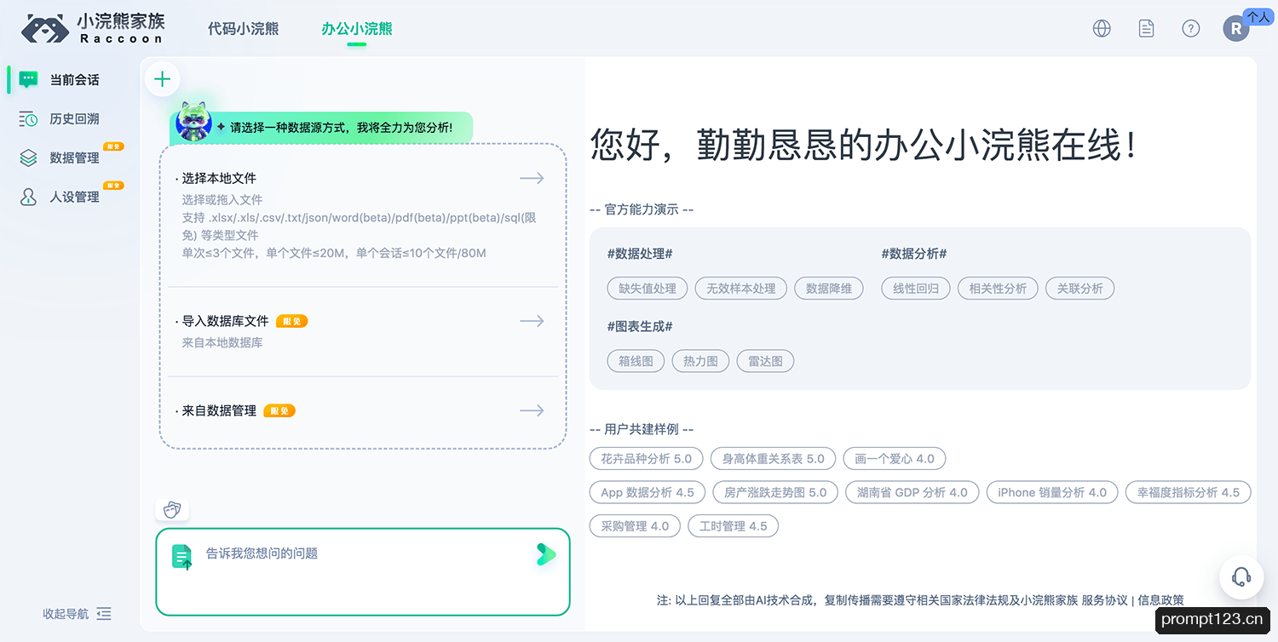Open the language globe icon
Screen dimensions: 1278x642
[x=1102, y=28]
